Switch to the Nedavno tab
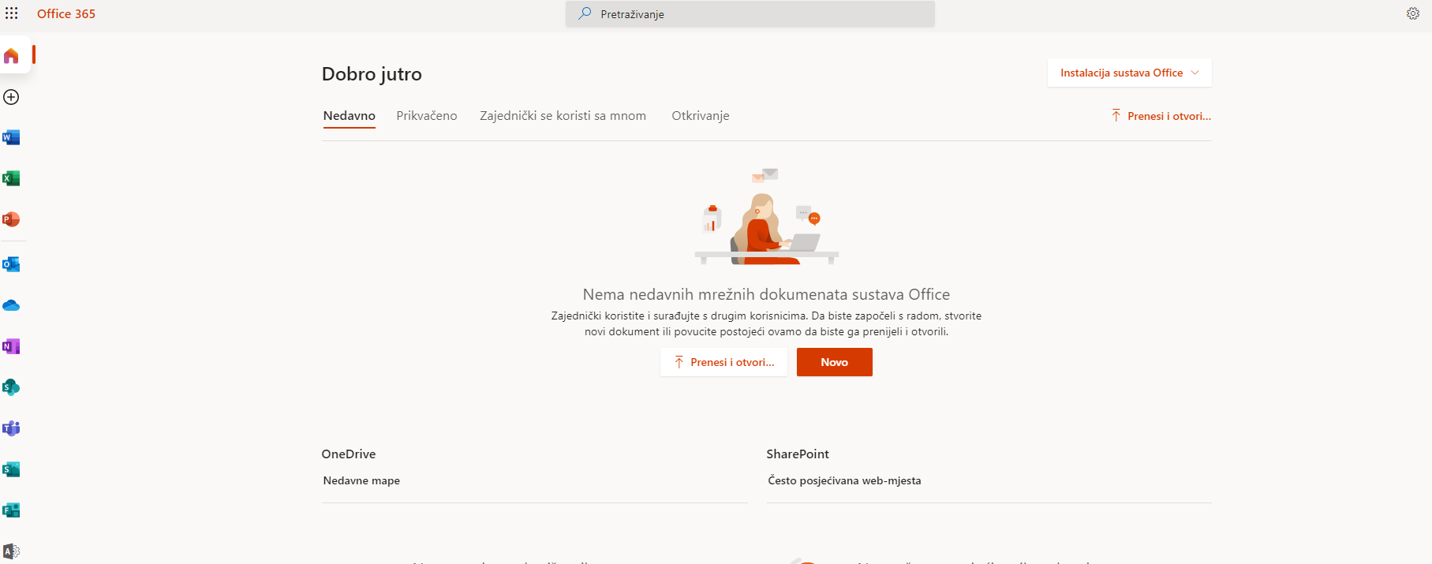This screenshot has height=564, width=1432. point(349,116)
